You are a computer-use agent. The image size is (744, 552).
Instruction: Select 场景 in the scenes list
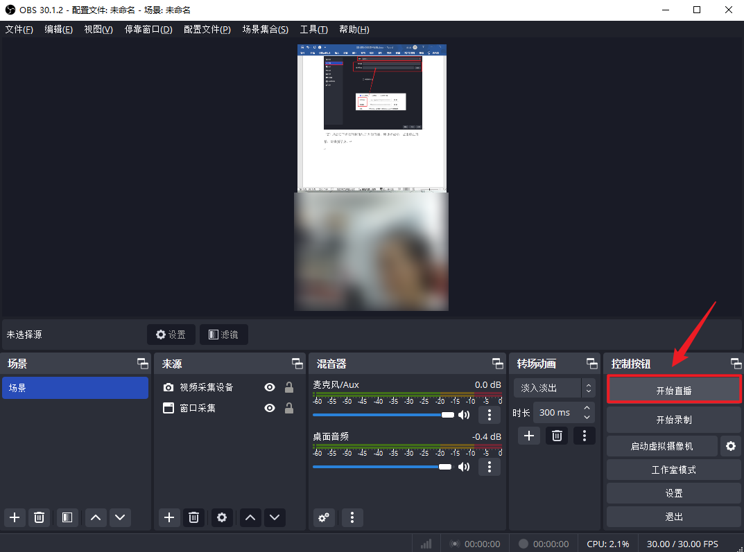(75, 388)
